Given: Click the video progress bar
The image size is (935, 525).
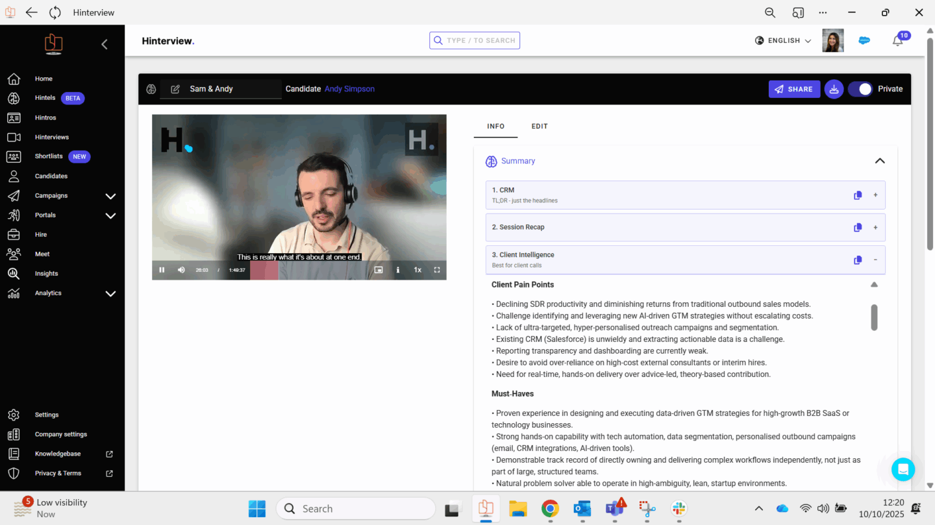Looking at the screenshot, I should (305, 270).
